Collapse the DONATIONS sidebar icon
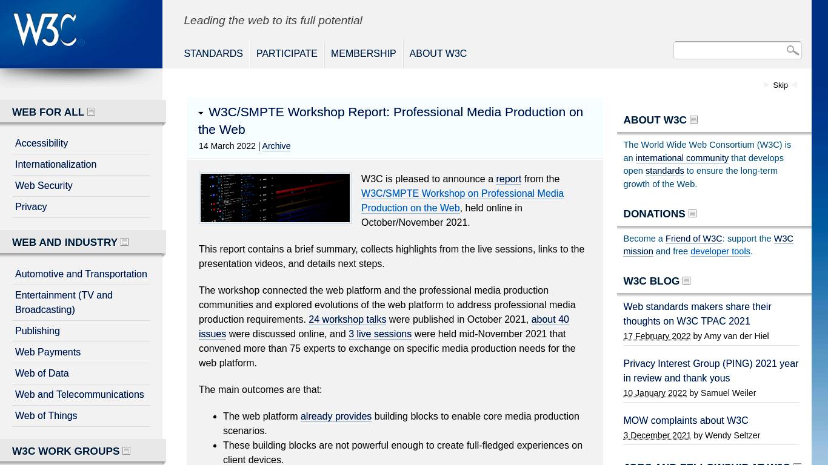Image resolution: width=828 pixels, height=465 pixels. pyautogui.click(x=692, y=213)
